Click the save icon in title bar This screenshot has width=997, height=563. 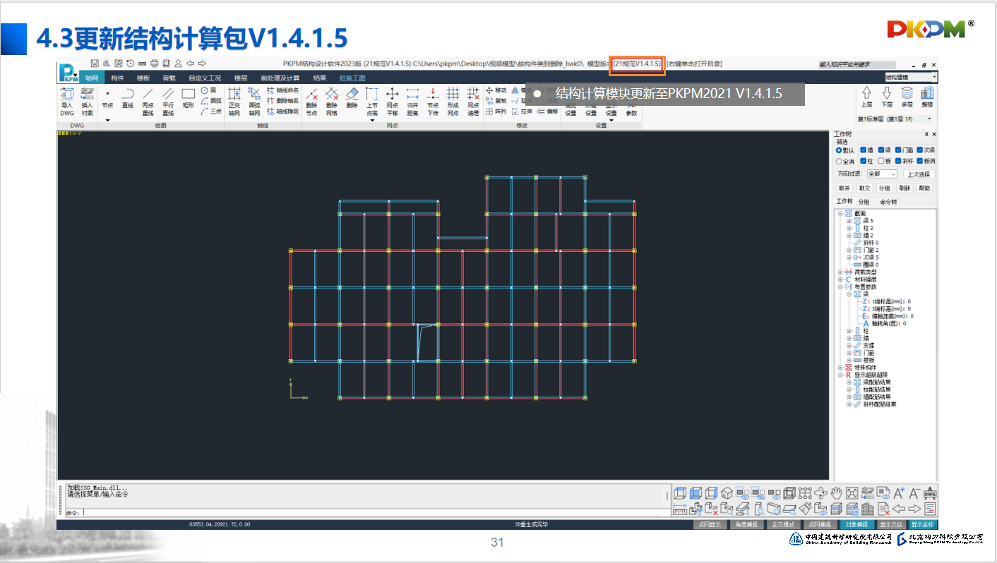coord(94,63)
